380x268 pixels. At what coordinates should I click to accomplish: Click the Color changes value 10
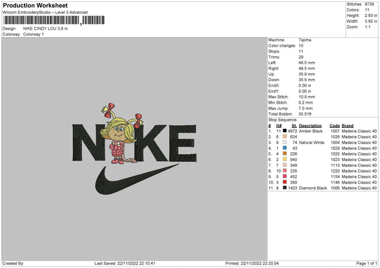point(301,46)
